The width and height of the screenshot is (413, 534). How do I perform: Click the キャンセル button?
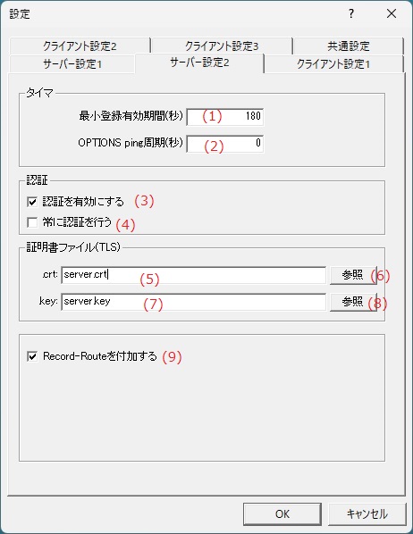tap(367, 513)
